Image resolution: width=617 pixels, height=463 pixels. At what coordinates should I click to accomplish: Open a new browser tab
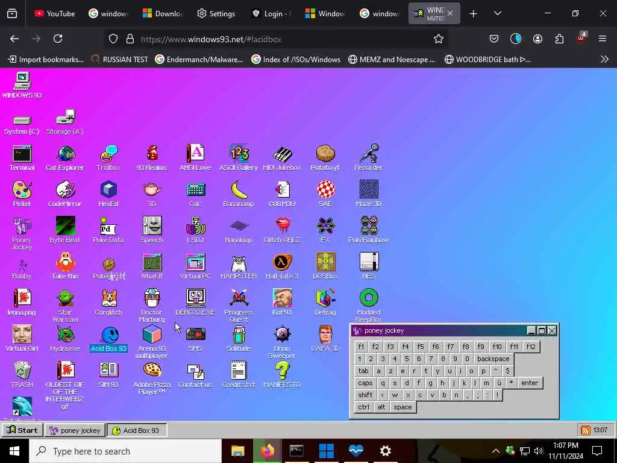[473, 14]
